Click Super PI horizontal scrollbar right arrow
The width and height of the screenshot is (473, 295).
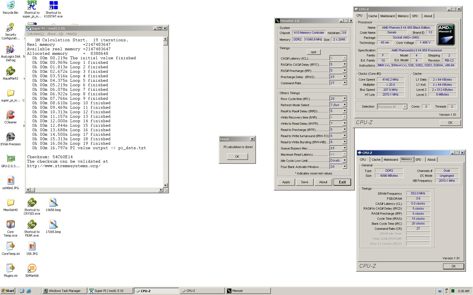click(161, 190)
